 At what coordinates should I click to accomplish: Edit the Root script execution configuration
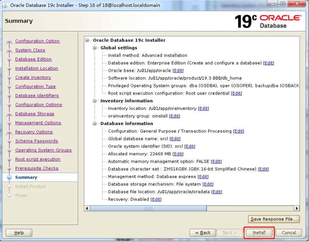tap(236, 93)
